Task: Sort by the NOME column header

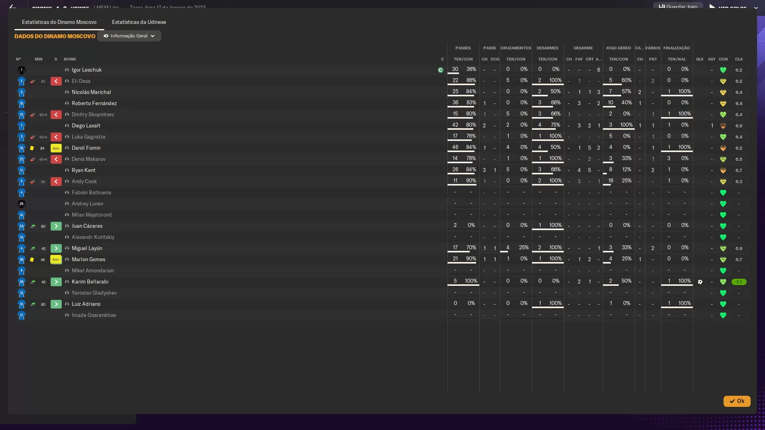Action: point(70,59)
